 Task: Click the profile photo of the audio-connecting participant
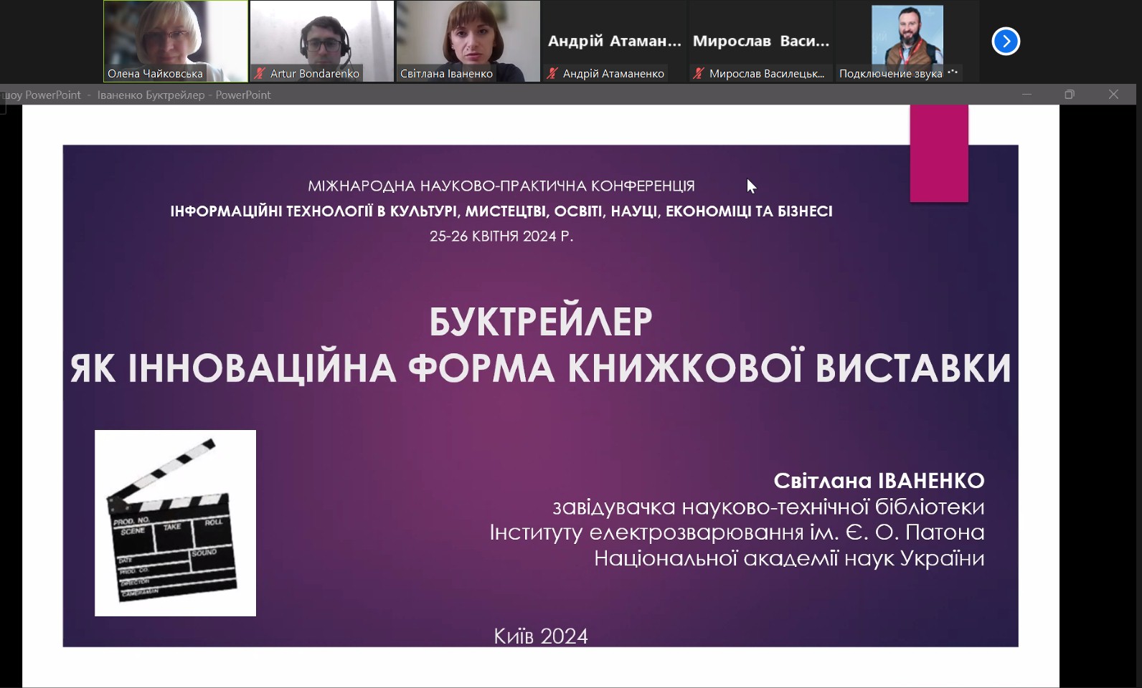[x=907, y=36]
